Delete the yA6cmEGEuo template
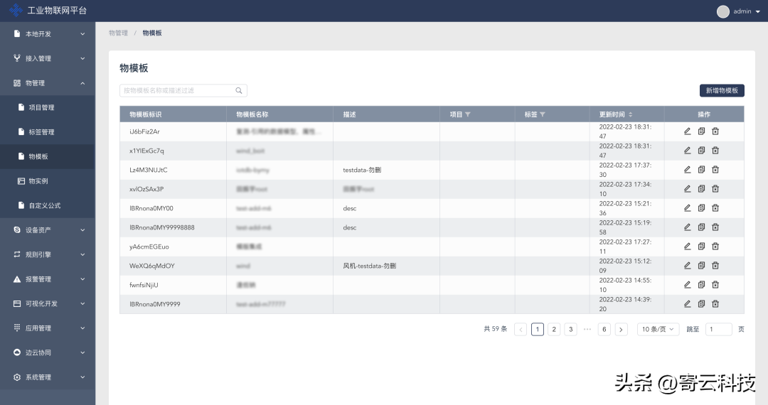Viewport: 768px width, 405px height. [715, 246]
